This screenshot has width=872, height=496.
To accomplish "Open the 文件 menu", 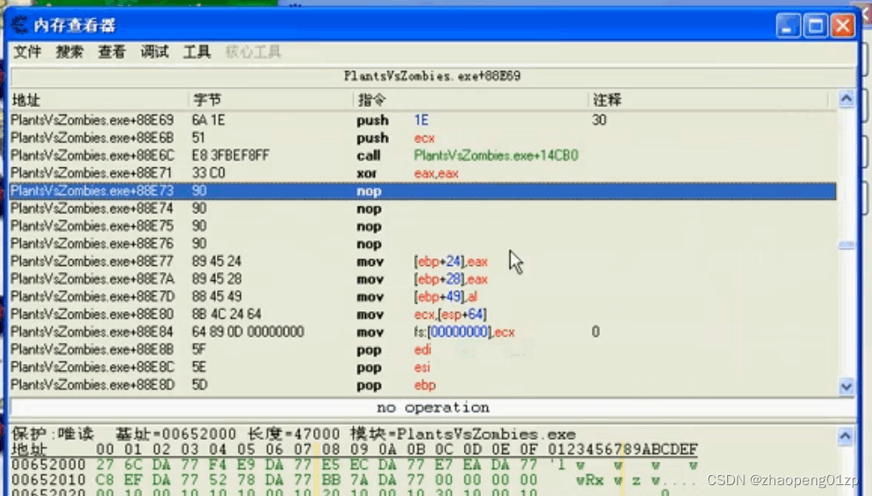I will [x=28, y=52].
